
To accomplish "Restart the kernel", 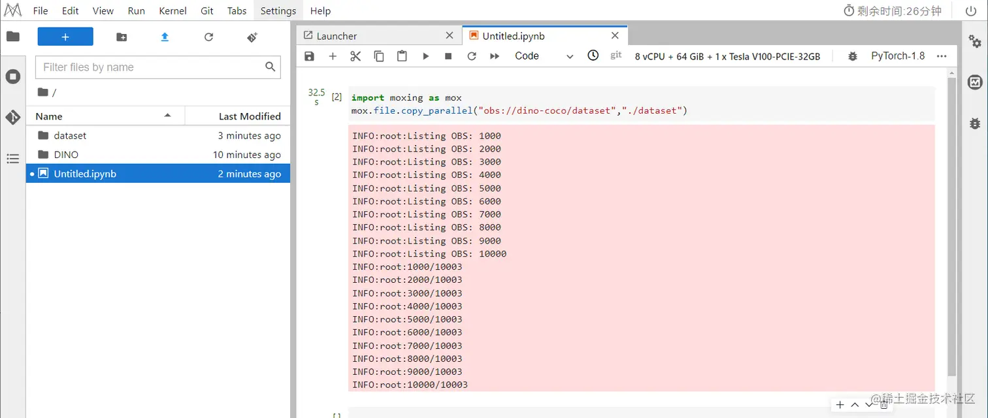I will point(472,56).
